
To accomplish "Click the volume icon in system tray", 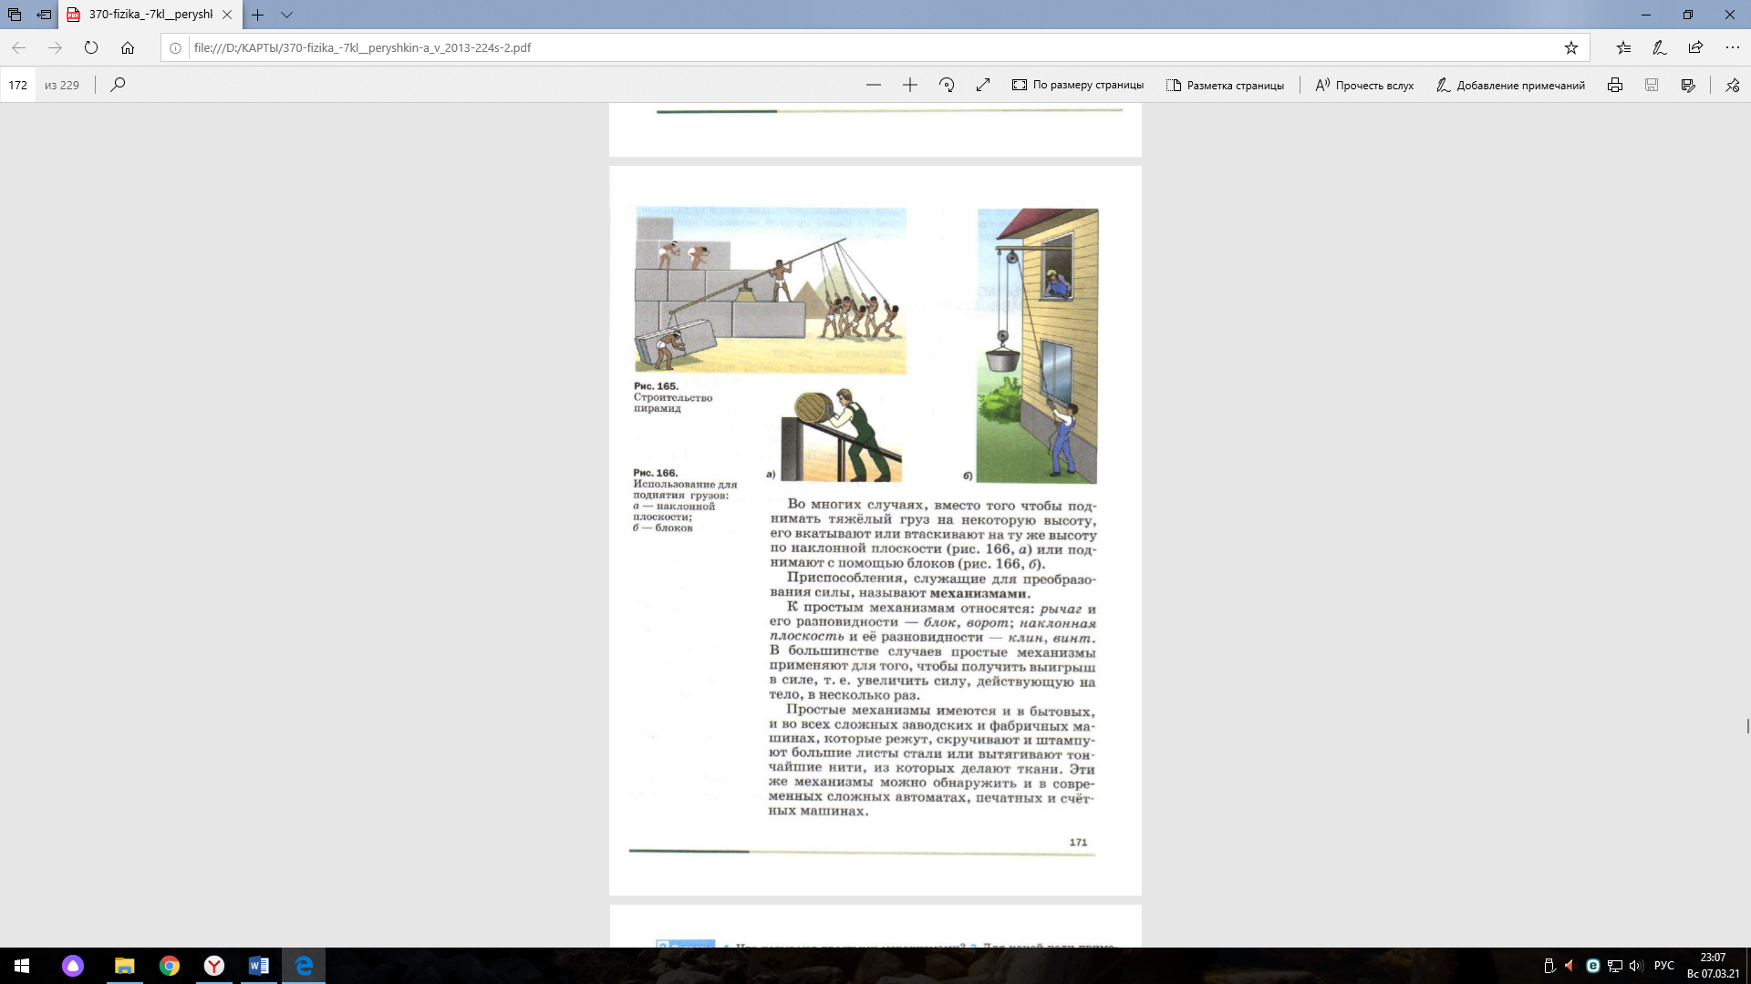I will [x=1635, y=966].
